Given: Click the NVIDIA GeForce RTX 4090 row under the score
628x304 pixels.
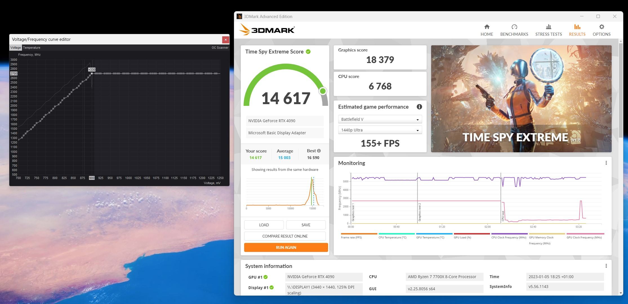Looking at the screenshot, I should point(285,121).
